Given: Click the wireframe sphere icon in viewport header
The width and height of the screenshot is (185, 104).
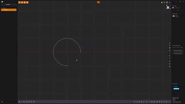Looking at the screenshot, I should tap(167, 2).
